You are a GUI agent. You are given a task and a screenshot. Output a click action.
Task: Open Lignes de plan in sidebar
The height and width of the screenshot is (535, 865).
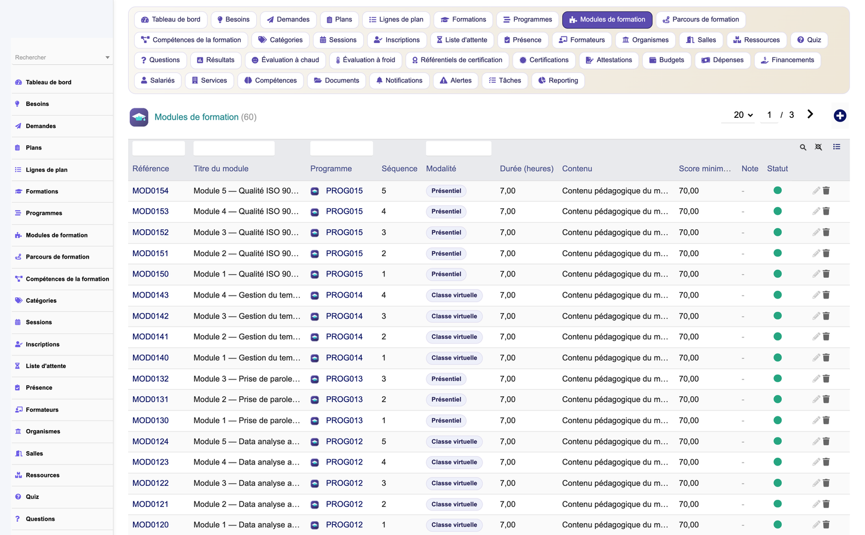point(47,170)
